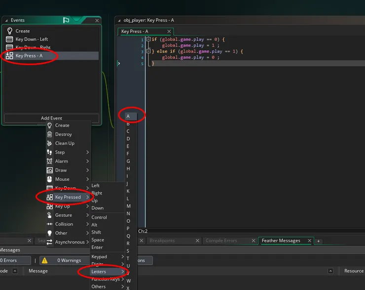Add a new output tab with plus button
365x290 pixels.
319,241
